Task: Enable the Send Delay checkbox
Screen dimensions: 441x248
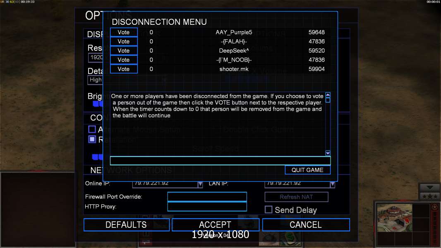Action: [268, 210]
